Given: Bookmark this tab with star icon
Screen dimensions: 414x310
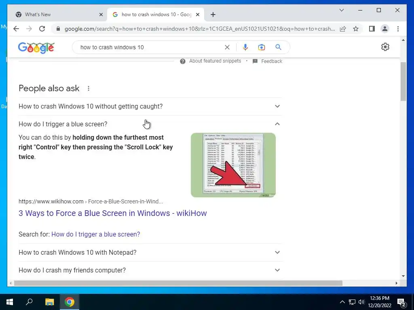Looking at the screenshot, I should 356,29.
